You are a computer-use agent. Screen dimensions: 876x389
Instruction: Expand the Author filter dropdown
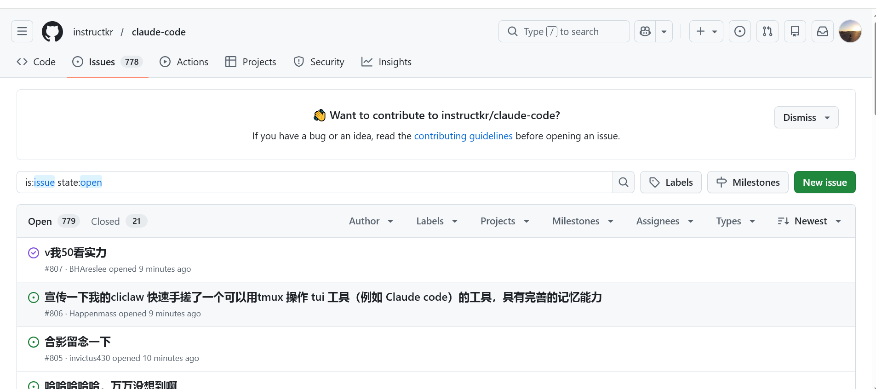click(x=371, y=221)
